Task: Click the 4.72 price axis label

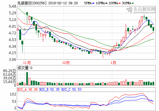Action: click(13, 33)
